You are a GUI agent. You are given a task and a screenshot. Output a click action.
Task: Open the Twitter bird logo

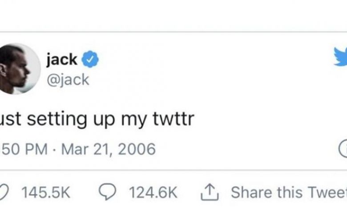(340, 56)
